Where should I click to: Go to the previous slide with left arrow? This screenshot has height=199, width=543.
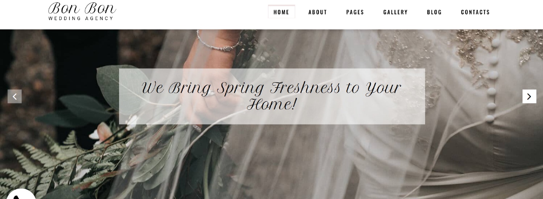click(15, 97)
